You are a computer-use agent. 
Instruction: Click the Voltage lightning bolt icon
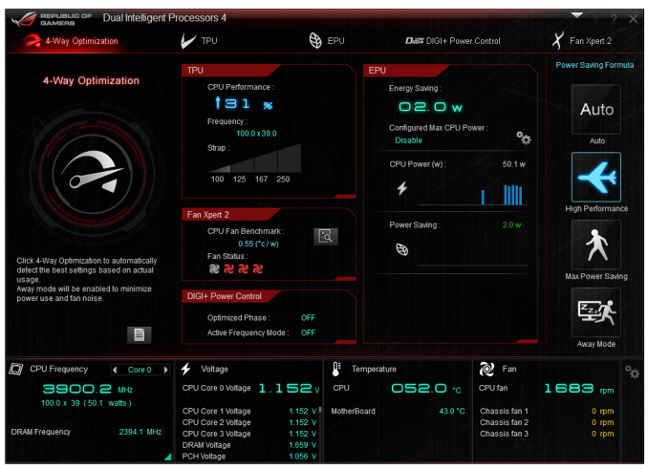[186, 369]
